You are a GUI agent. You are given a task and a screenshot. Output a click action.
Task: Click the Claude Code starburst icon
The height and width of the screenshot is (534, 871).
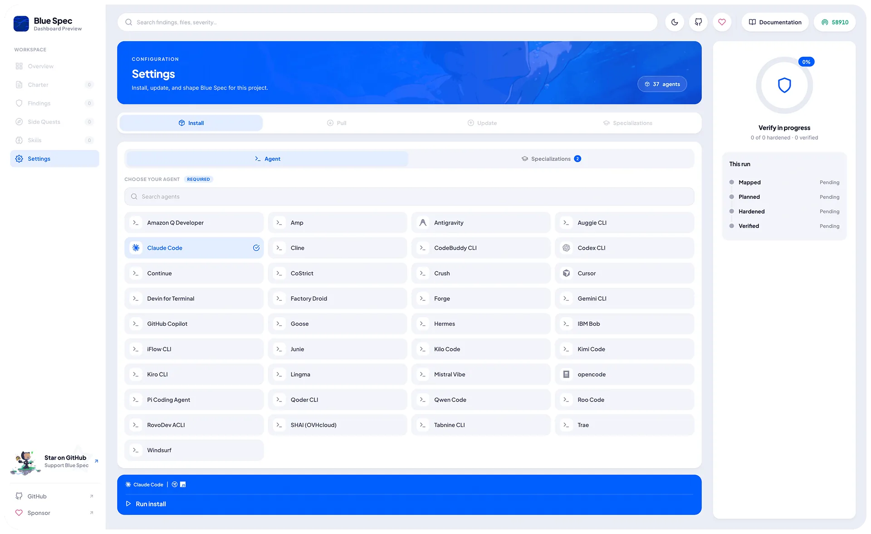136,248
